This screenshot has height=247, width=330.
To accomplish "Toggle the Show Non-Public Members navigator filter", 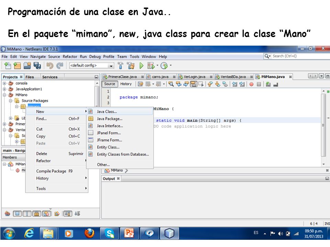I will pyautogui.click(x=37, y=214).
